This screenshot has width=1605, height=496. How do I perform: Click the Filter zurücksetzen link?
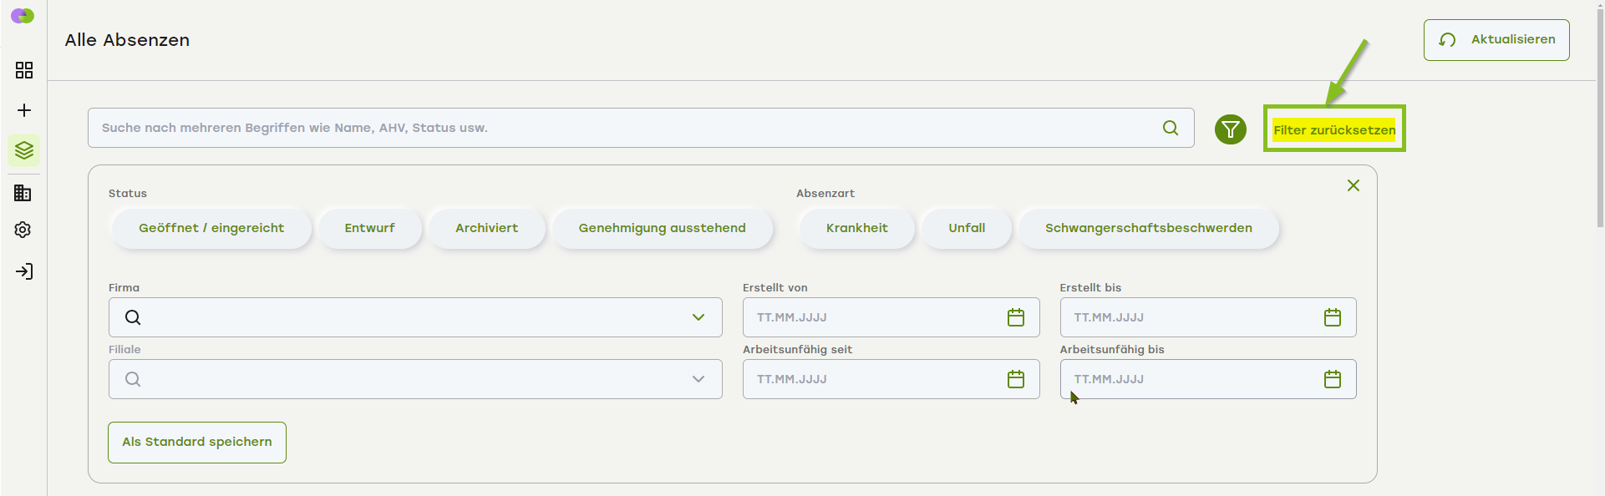(x=1333, y=130)
